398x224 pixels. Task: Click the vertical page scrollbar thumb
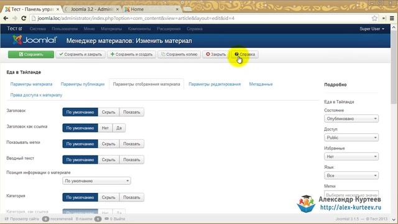pos(394,67)
